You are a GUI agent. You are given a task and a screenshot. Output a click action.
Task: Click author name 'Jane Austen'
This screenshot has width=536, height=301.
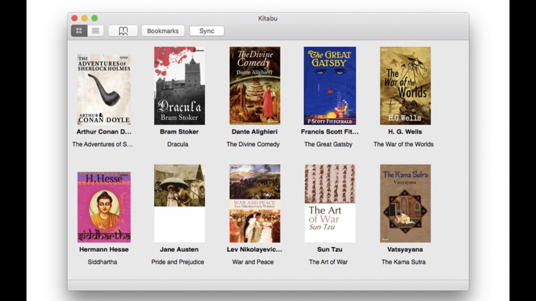(179, 249)
